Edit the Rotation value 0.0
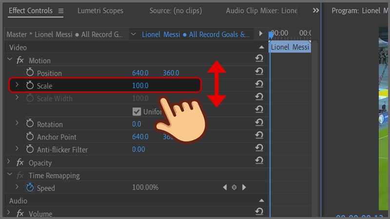 136,124
